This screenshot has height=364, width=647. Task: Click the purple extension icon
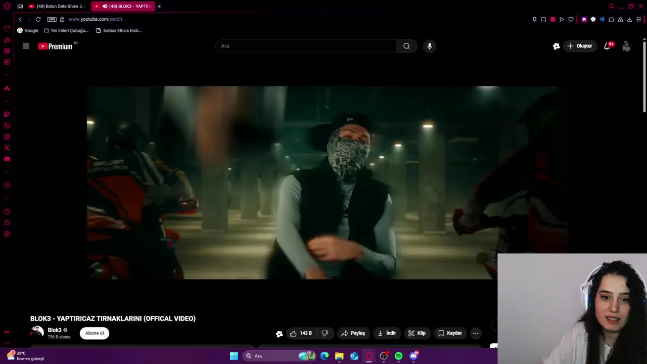[x=584, y=19]
